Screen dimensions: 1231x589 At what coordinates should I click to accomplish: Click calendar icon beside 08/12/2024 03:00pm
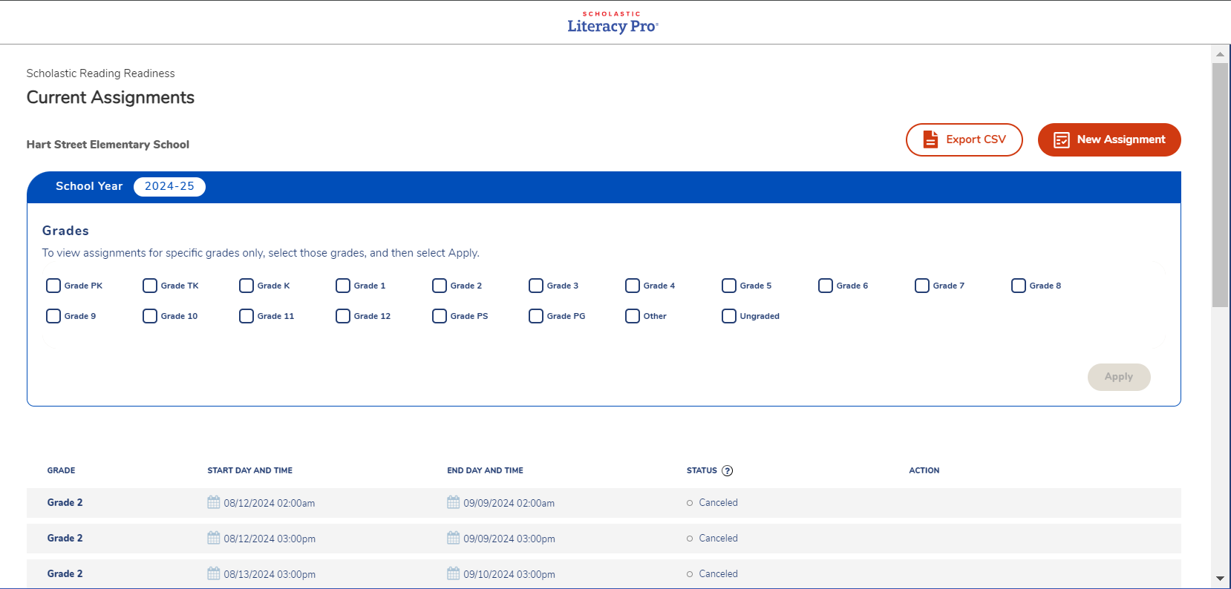click(x=214, y=538)
